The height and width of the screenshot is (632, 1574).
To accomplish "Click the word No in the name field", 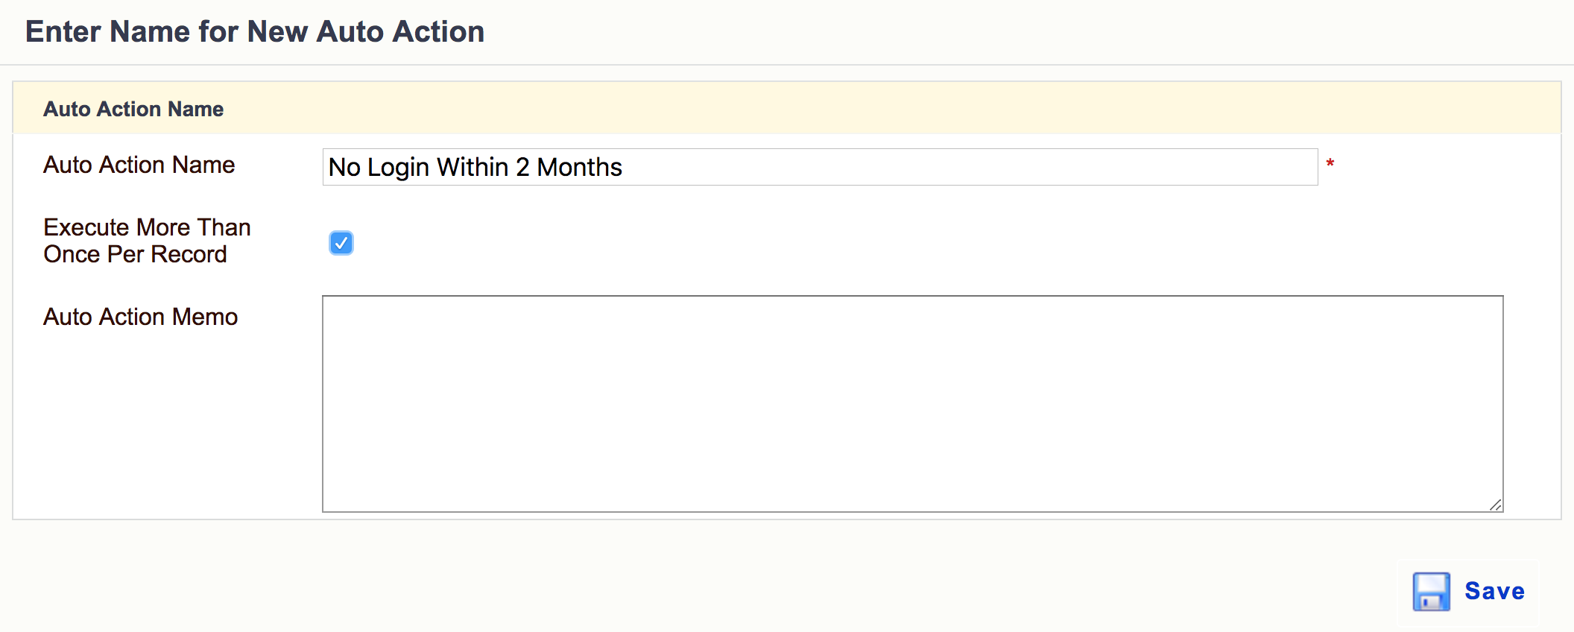I will point(344,167).
